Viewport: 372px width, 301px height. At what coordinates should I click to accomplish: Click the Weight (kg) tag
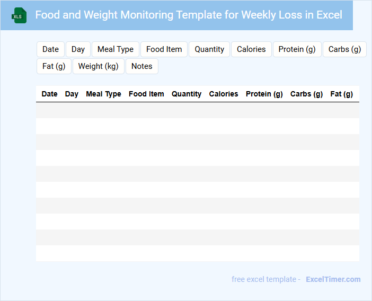coord(98,66)
